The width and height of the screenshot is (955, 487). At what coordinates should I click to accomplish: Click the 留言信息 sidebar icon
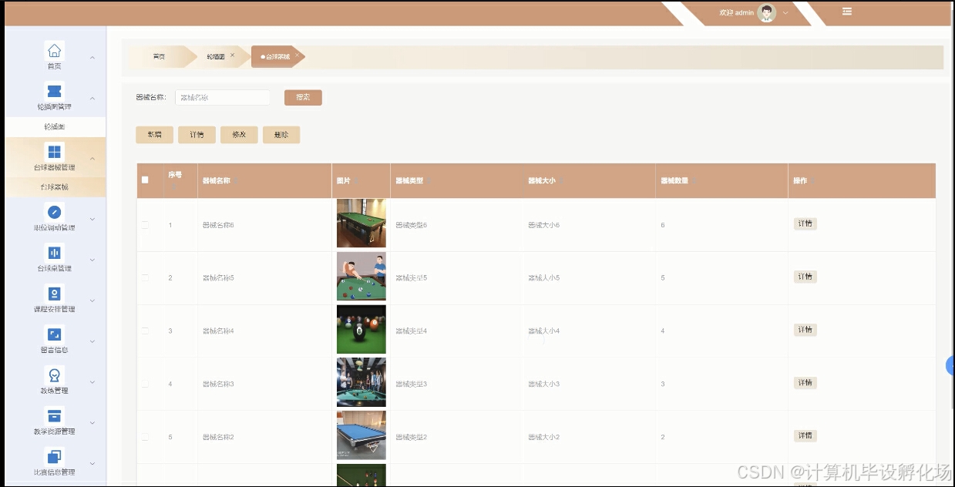[x=54, y=334]
